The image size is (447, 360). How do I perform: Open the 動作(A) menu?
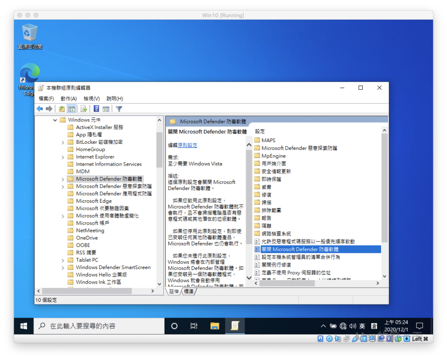pos(69,99)
